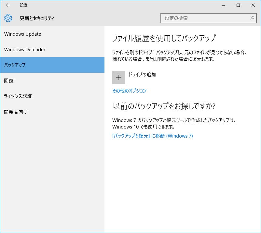Open the ライセンス認証 page
The width and height of the screenshot is (261, 233).
(x=18, y=96)
